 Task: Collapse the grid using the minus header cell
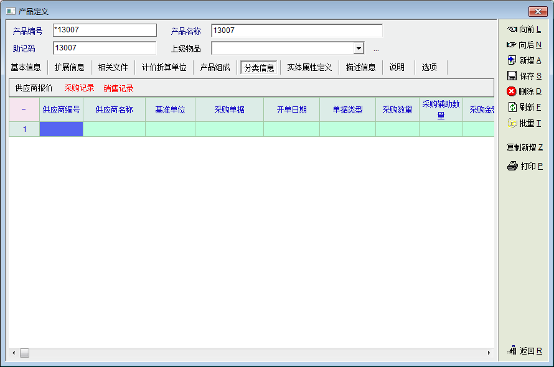point(24,109)
